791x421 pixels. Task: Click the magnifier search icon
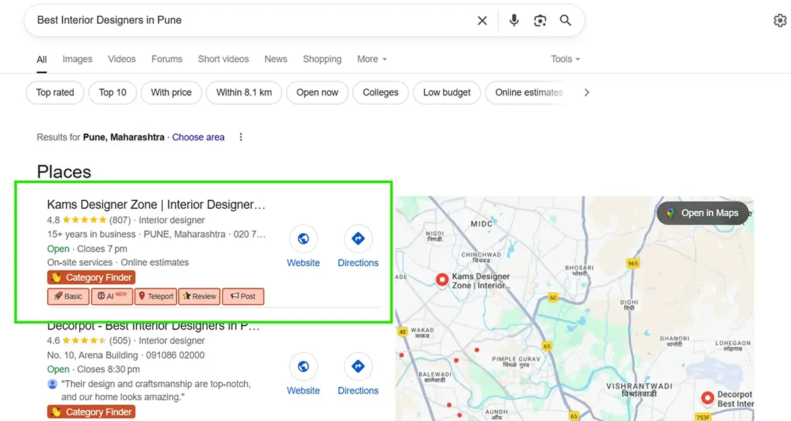click(566, 20)
